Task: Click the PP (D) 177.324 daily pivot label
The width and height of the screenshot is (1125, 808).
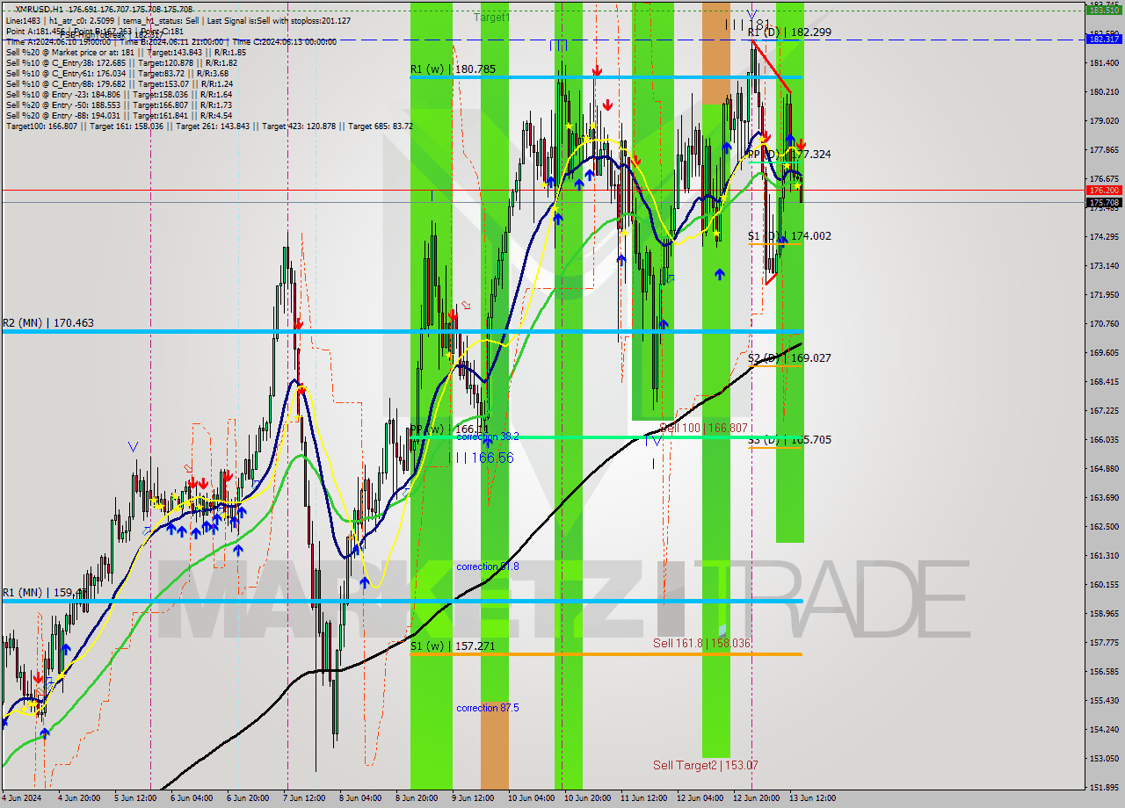Action: [x=789, y=155]
